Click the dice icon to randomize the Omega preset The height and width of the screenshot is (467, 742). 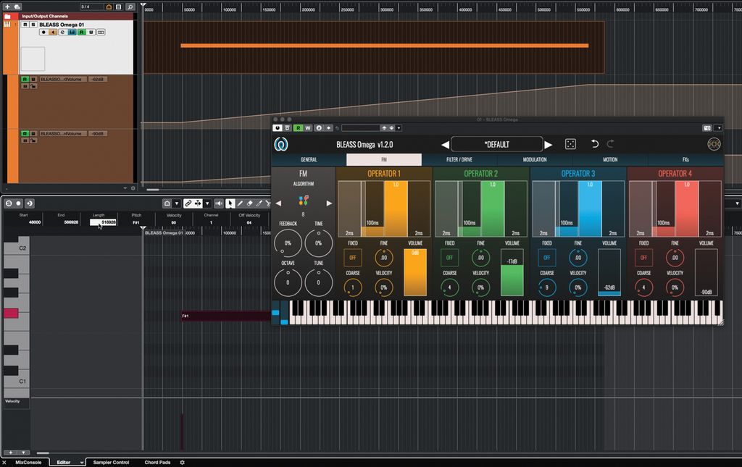pos(570,144)
